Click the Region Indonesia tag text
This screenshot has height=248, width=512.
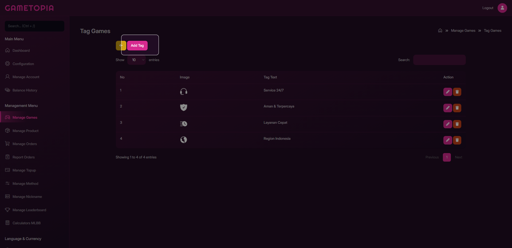277,139
